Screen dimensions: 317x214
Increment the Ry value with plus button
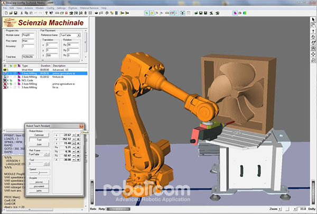tap(78, 151)
